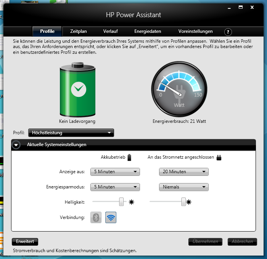
Task: Close the HP Power Assistant window
Action: tap(252, 7)
